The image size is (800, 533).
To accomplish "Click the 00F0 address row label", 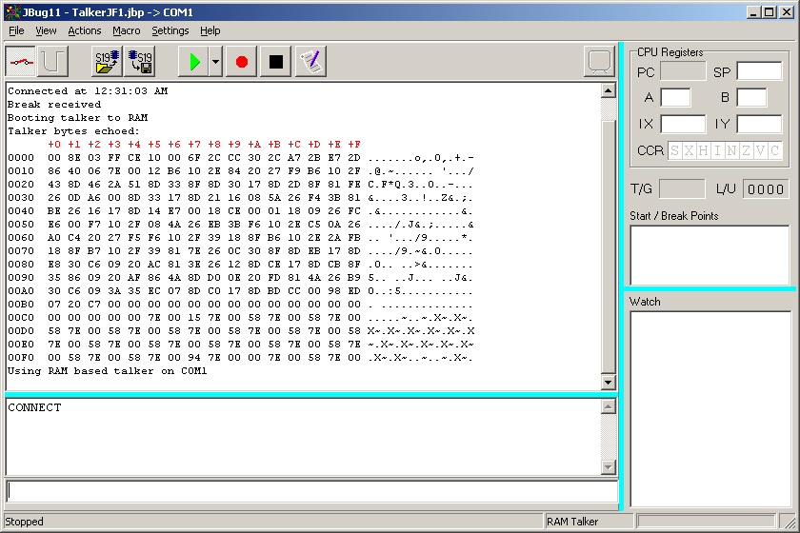I will pyautogui.click(x=21, y=358).
